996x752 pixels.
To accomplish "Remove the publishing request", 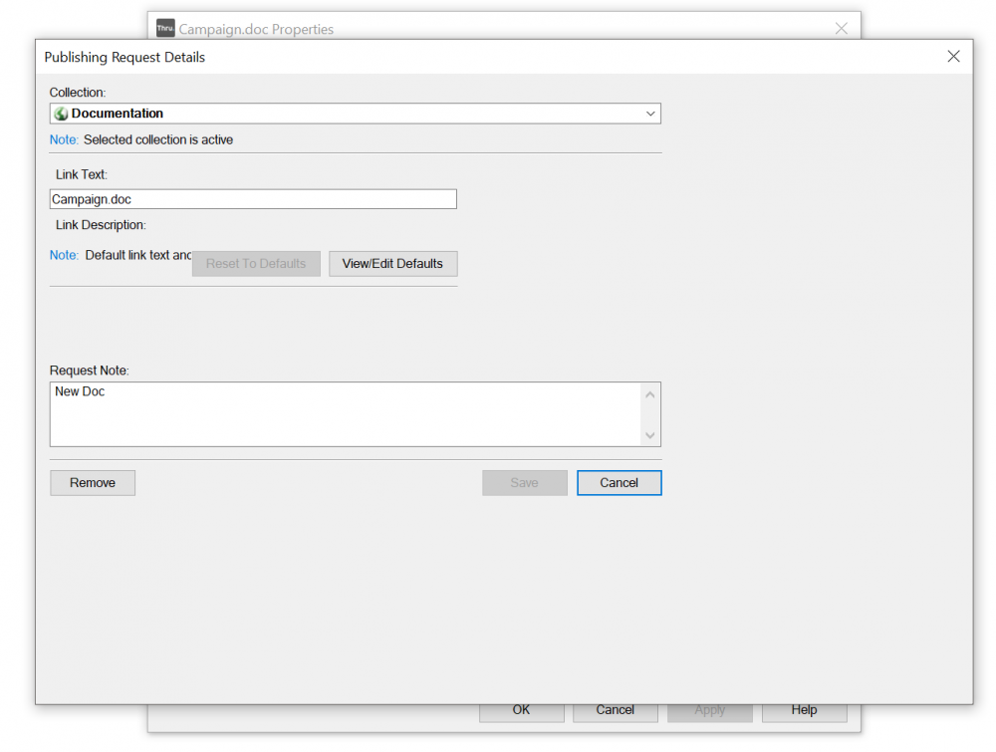I will coord(93,483).
